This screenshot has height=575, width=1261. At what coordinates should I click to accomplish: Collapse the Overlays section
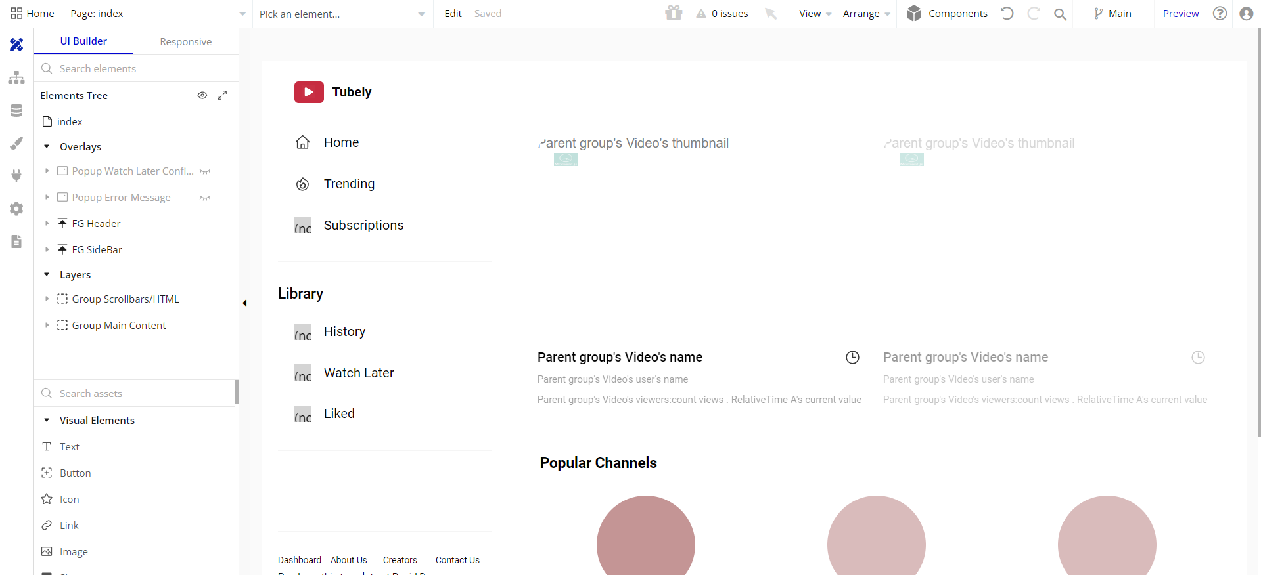[x=47, y=146]
